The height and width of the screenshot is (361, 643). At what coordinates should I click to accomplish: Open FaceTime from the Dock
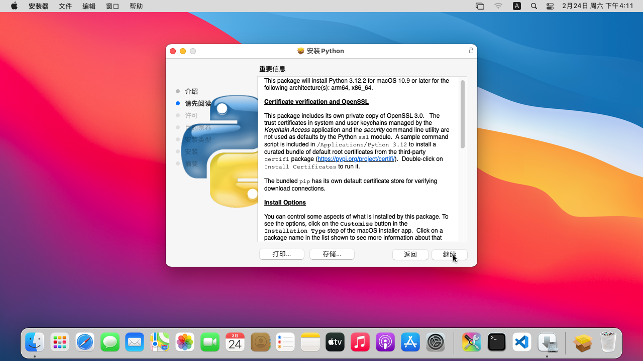pos(210,342)
